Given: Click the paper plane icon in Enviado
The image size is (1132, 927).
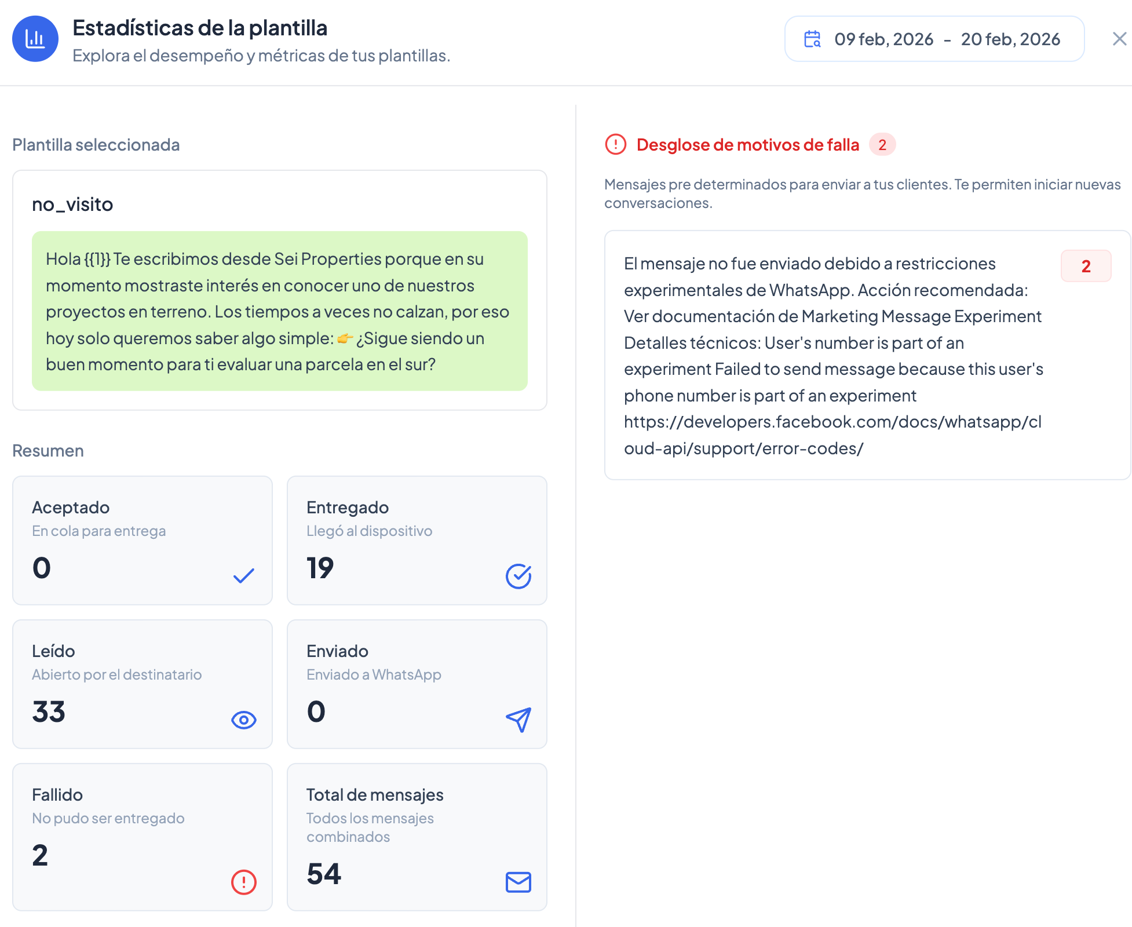Looking at the screenshot, I should point(518,720).
